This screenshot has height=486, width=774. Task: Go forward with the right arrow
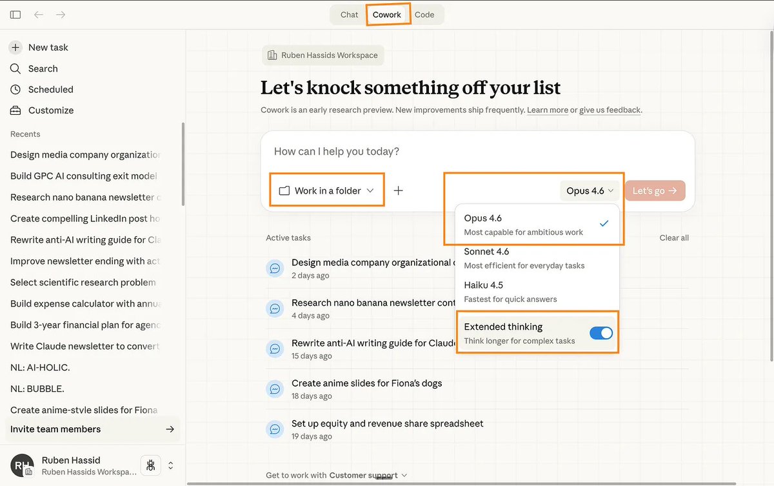[61, 14]
